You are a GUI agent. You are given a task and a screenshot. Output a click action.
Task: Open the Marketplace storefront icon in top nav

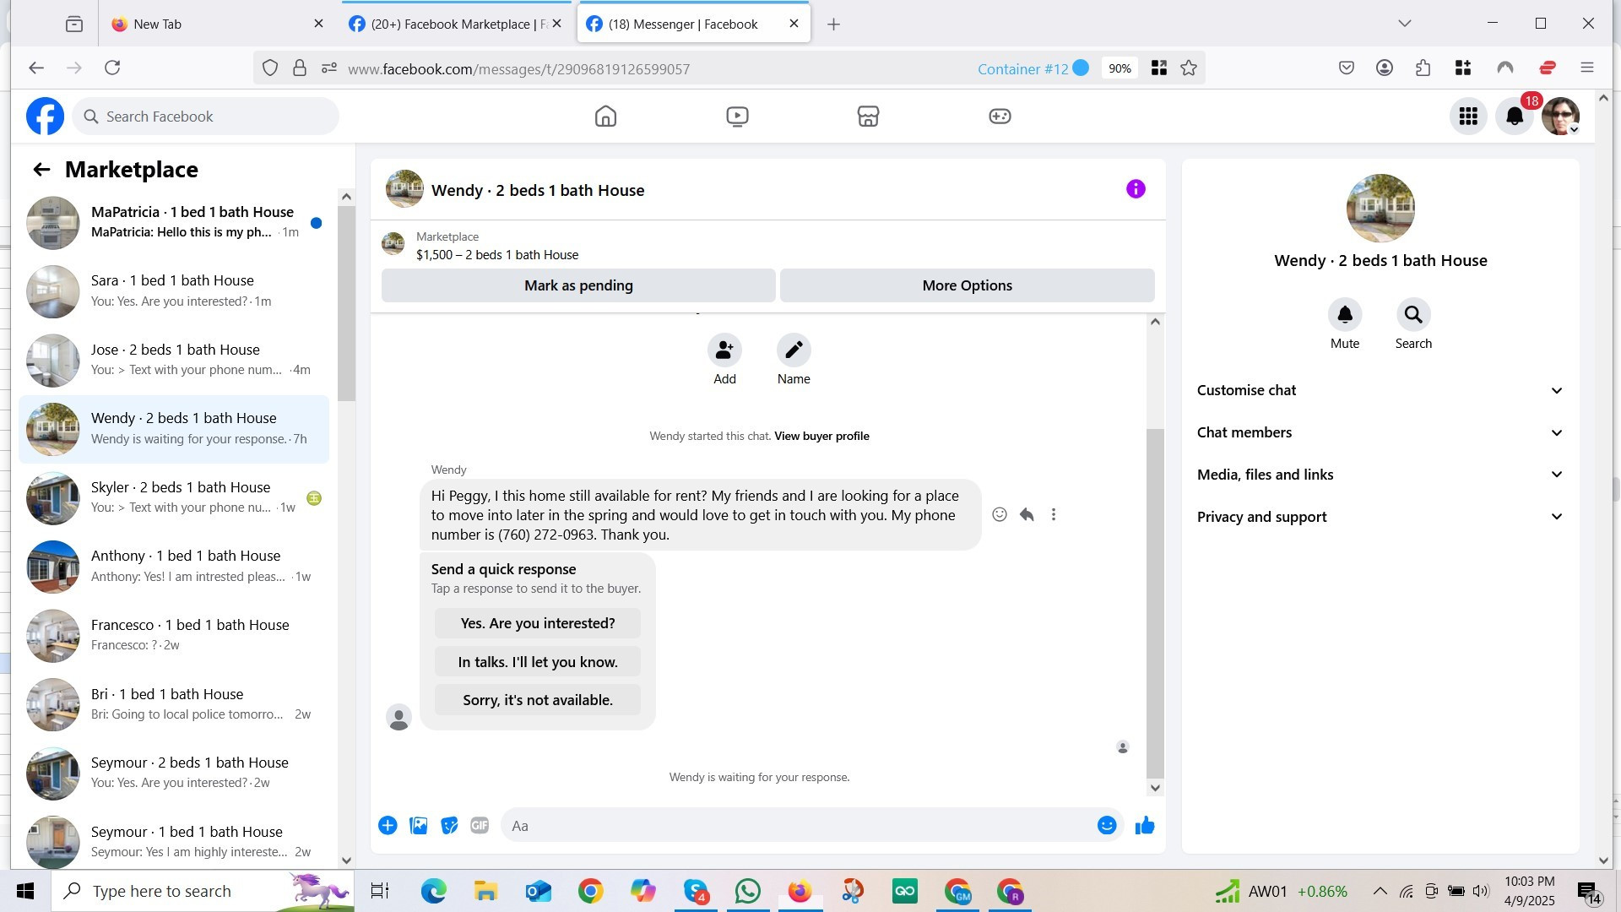[x=868, y=117]
